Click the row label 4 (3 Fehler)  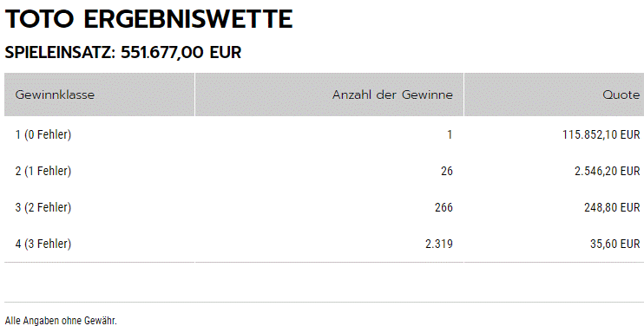click(x=43, y=244)
